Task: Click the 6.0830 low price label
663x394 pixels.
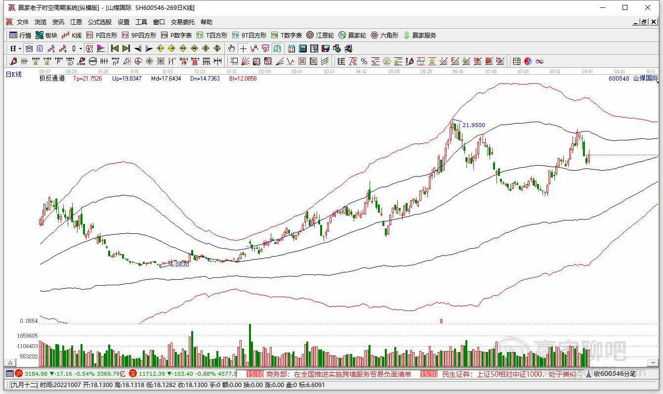Action: pyautogui.click(x=179, y=264)
